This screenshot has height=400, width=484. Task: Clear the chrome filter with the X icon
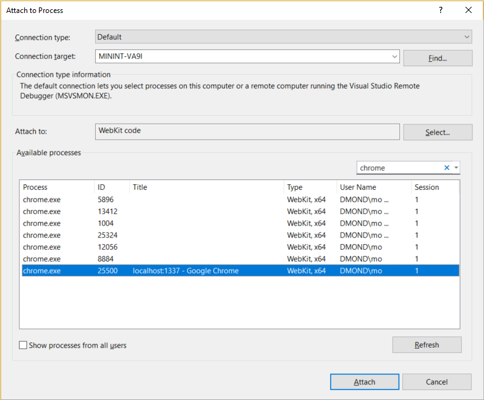pyautogui.click(x=446, y=168)
